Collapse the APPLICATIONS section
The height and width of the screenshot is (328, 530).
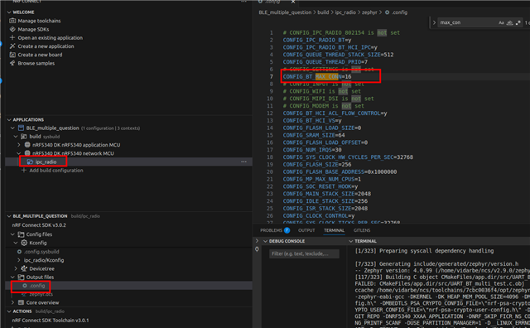9,120
